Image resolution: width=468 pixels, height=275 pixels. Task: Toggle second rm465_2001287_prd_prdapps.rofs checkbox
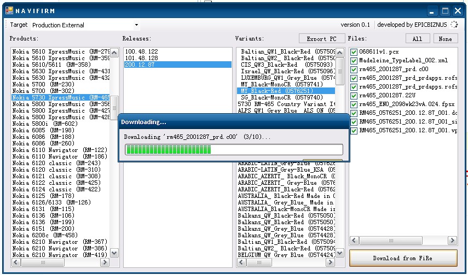point(354,87)
